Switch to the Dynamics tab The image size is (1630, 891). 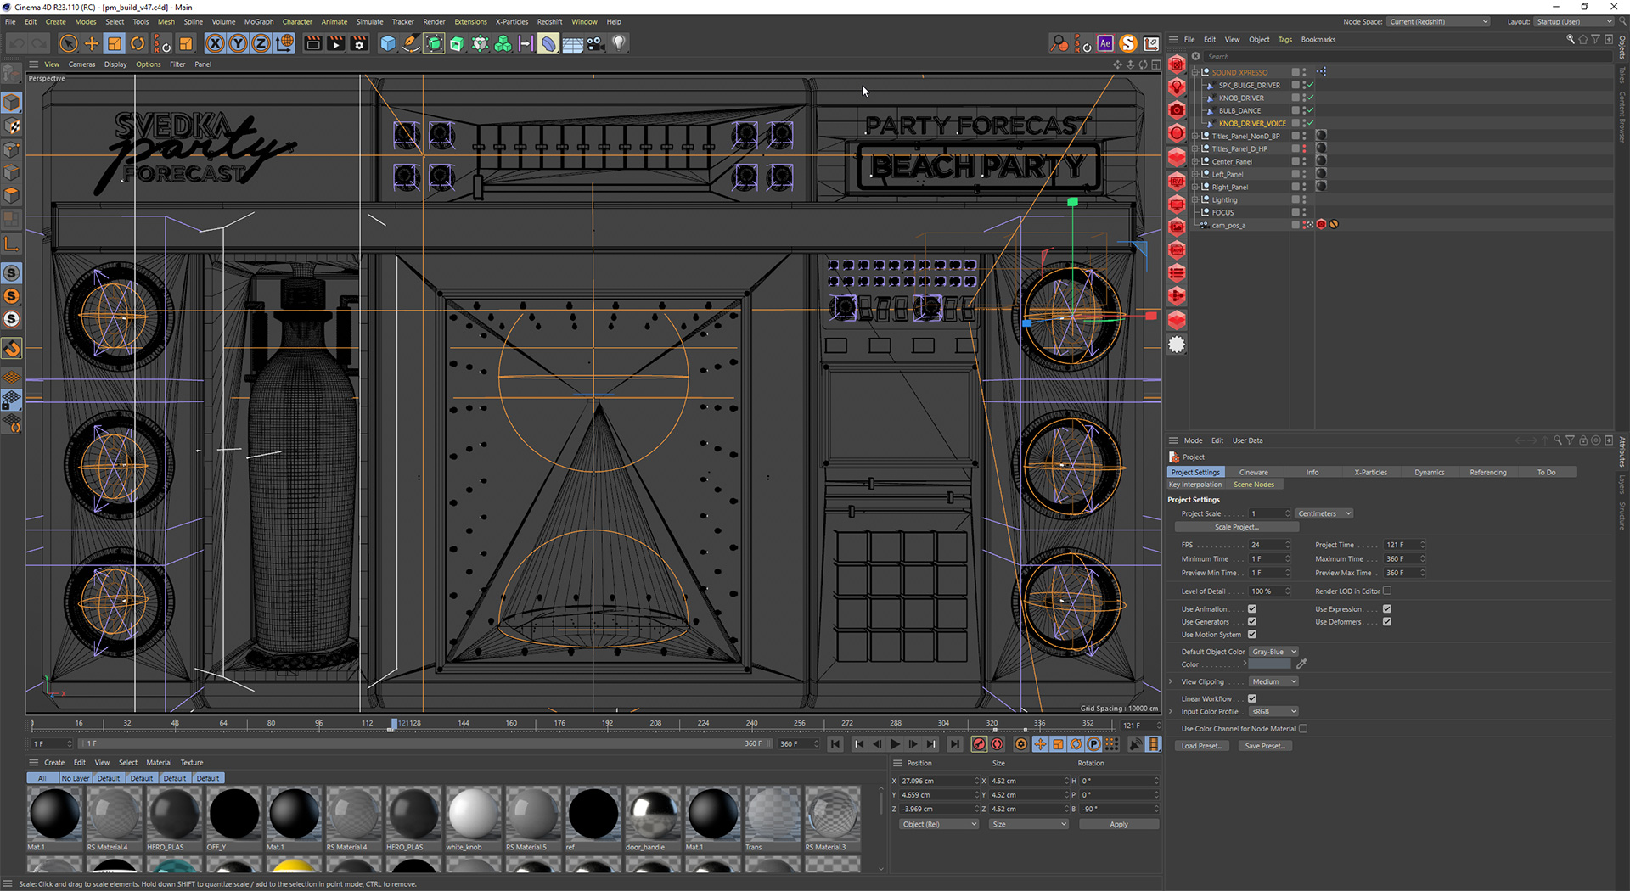point(1429,472)
